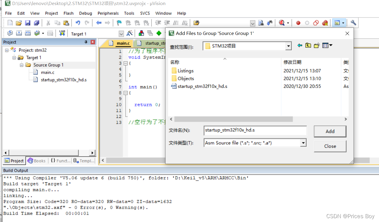This screenshot has height=222, width=379.
Task: Click the Comment selection icon
Action: pyautogui.click(x=176, y=23)
